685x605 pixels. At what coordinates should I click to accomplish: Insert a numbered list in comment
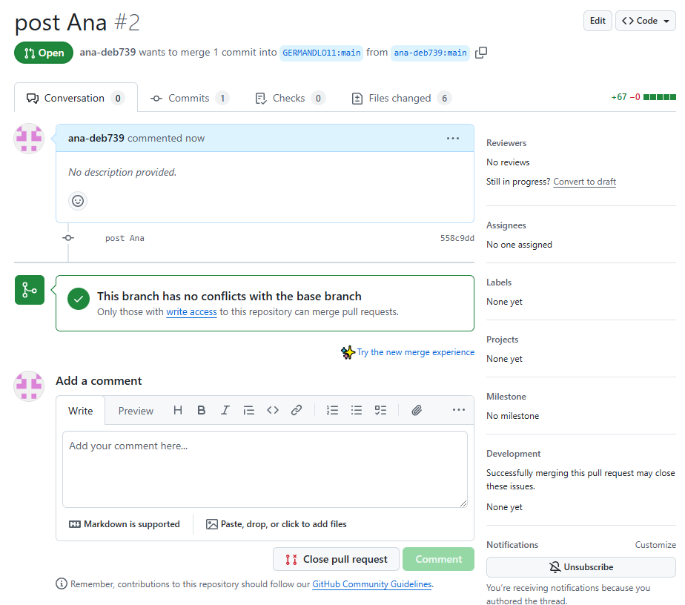[333, 410]
